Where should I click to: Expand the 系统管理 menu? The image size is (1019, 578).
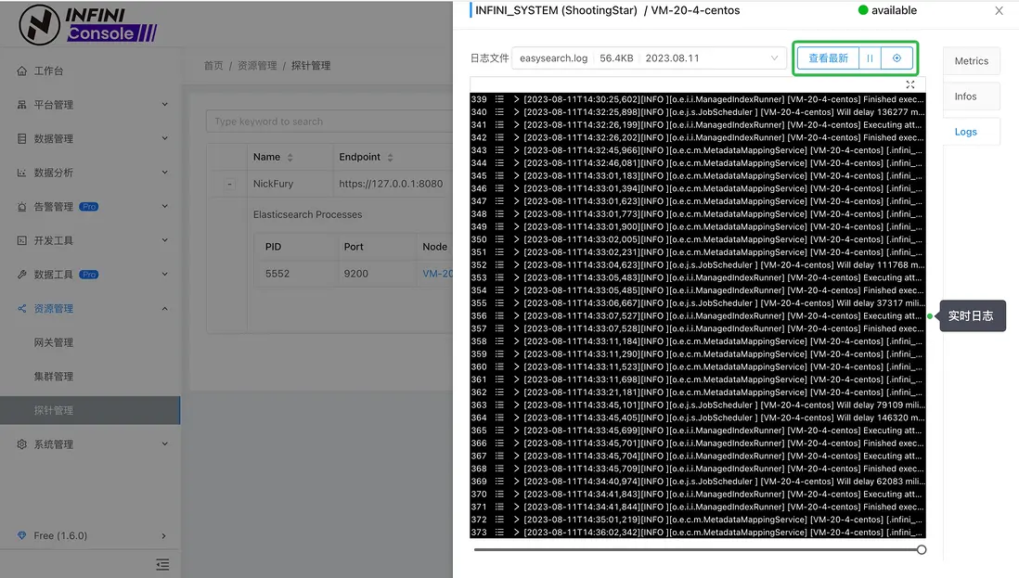click(x=164, y=444)
